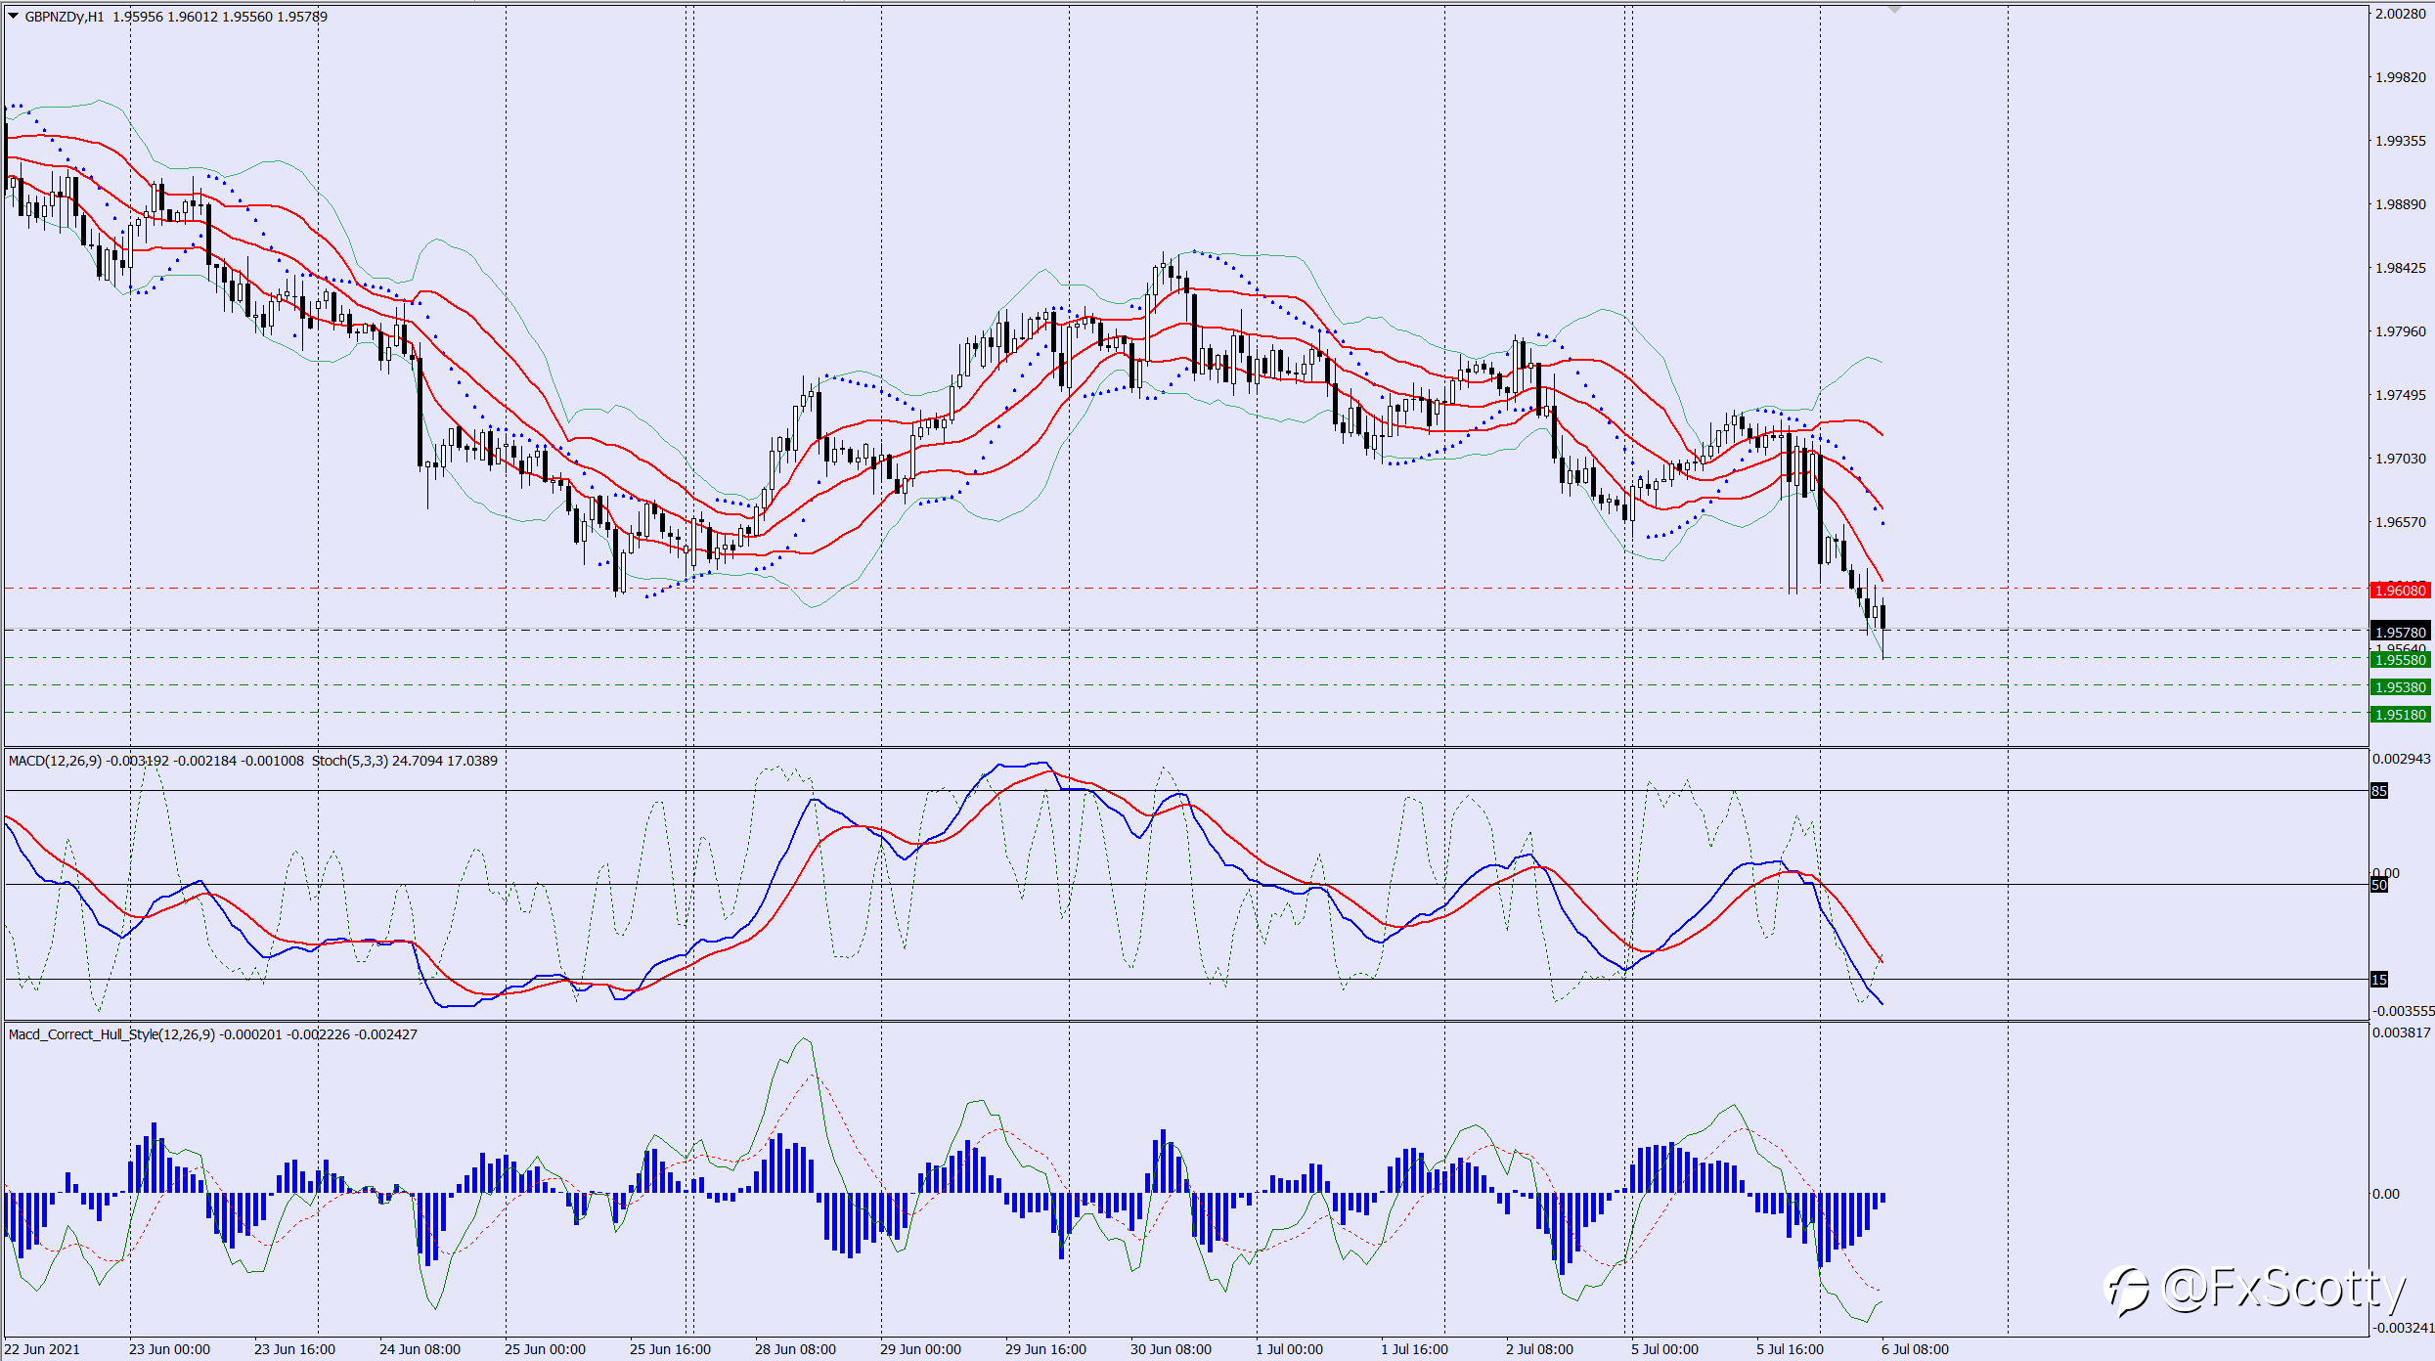Click the 30 Jun 08:00 time label

tap(1171, 1349)
